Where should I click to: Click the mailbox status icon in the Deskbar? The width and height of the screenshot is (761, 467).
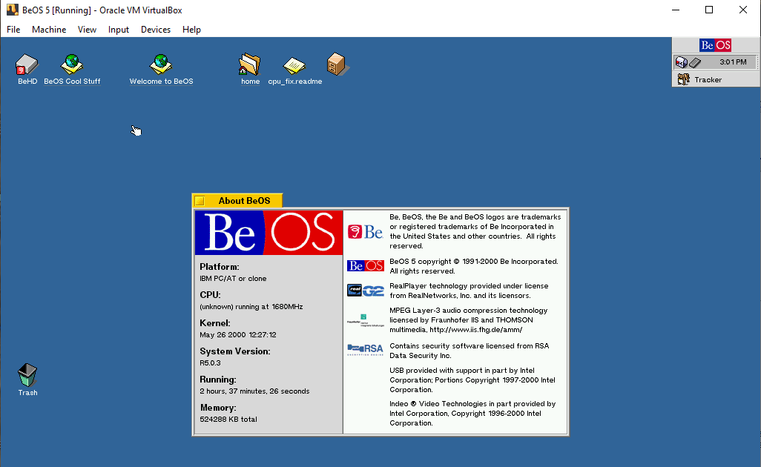click(681, 62)
